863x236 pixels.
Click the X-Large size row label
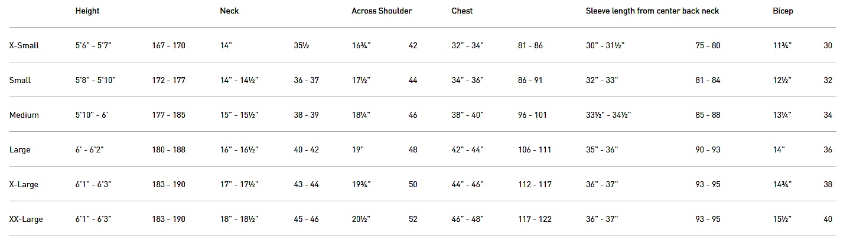click(x=24, y=184)
